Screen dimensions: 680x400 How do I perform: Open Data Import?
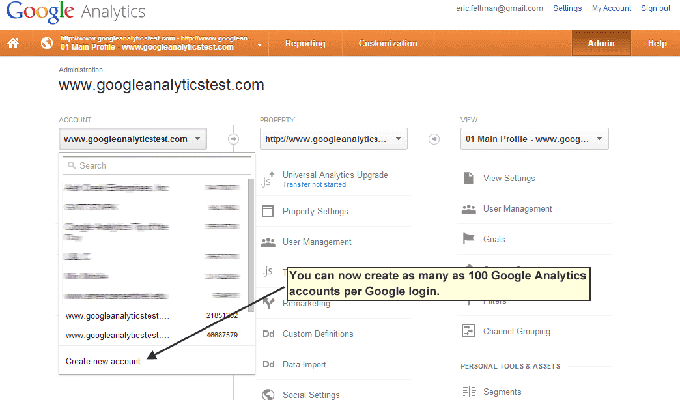click(304, 364)
